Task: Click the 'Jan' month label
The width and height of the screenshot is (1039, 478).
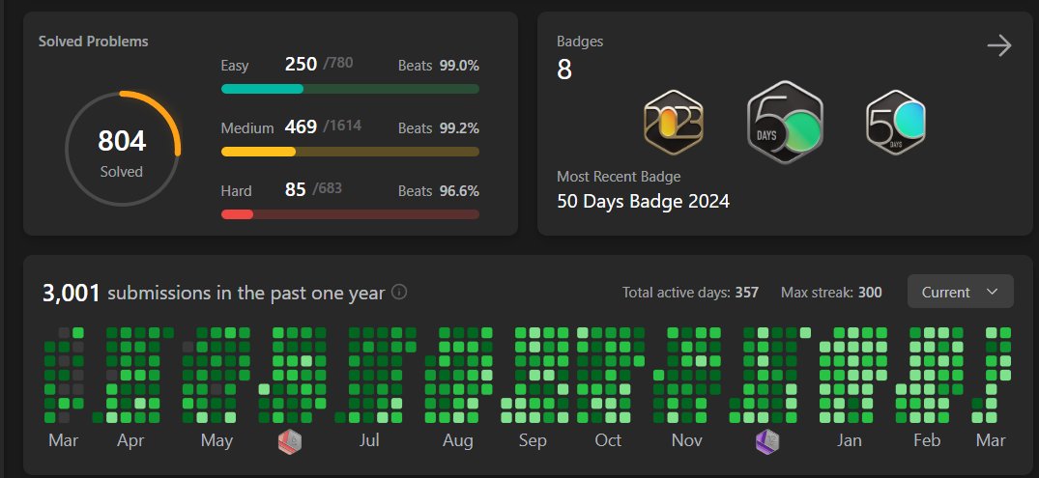Action: (849, 441)
